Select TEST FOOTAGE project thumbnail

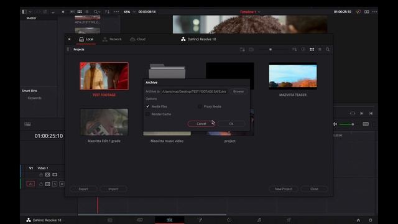[104, 76]
